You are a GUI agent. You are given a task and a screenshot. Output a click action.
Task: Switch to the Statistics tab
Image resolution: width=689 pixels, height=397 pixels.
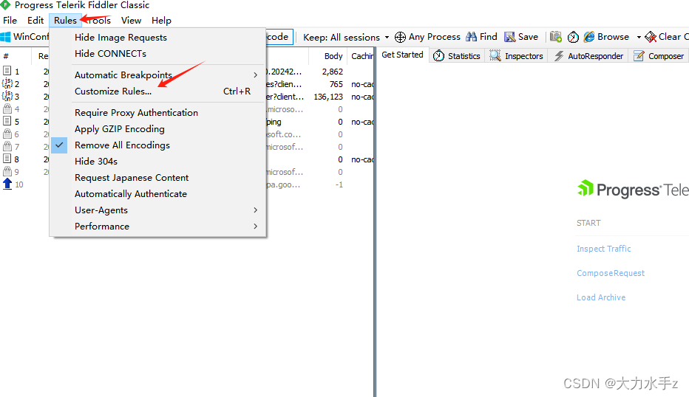(x=457, y=56)
